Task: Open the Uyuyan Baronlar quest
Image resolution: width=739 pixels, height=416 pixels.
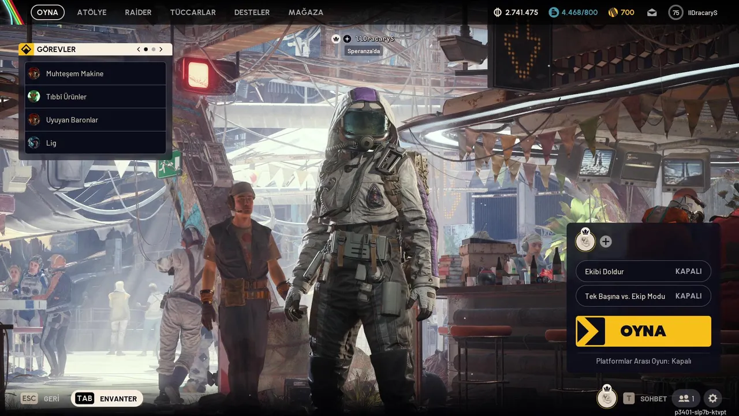Action: pyautogui.click(x=95, y=120)
